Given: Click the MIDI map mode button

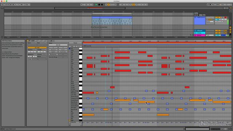Looking at the screenshot, I should click(x=218, y=5).
